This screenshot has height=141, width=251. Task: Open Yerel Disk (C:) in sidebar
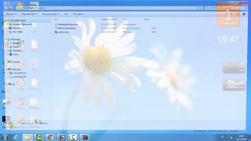tap(20, 73)
